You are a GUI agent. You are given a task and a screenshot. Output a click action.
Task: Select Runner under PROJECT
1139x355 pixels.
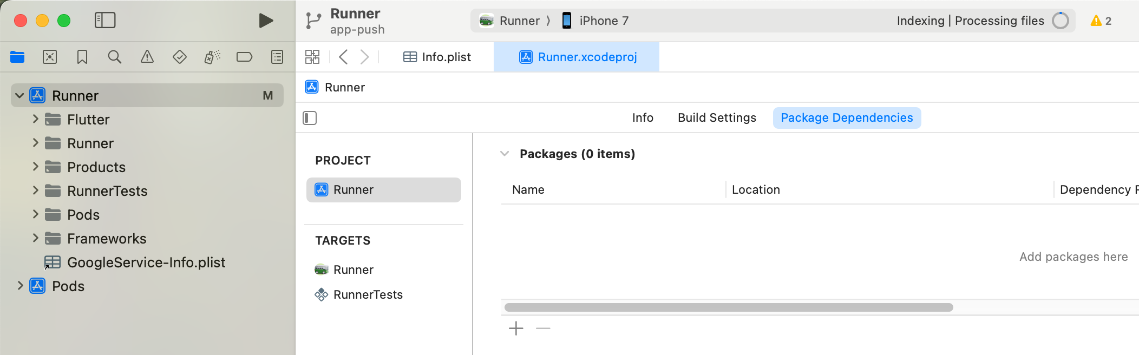pos(383,190)
